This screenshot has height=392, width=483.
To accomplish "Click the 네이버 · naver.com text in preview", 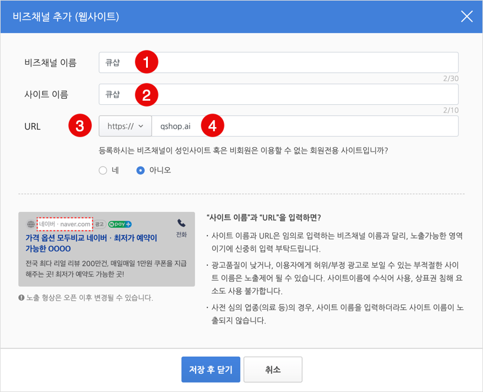I will tap(65, 224).
